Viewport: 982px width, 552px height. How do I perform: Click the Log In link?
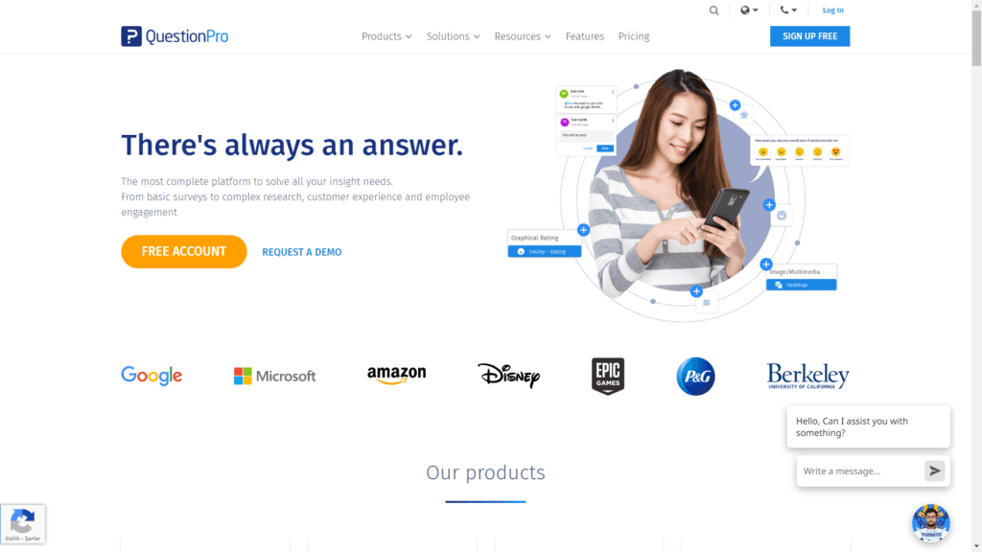point(832,10)
